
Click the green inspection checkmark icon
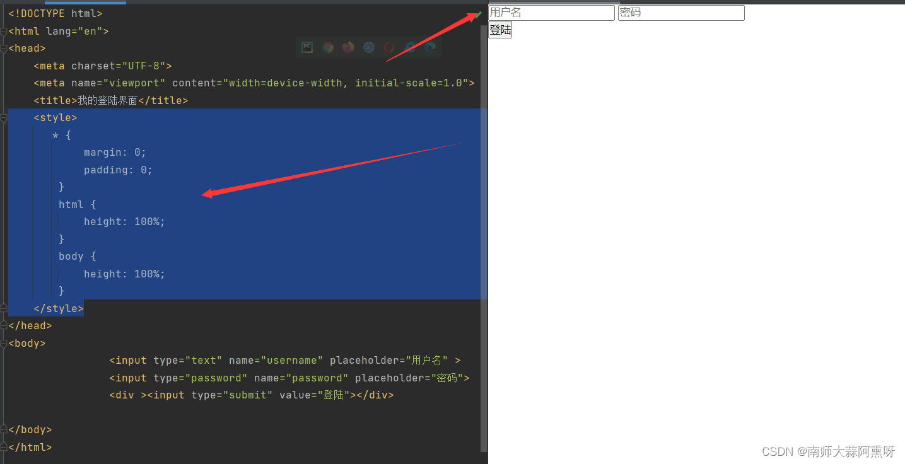[479, 14]
